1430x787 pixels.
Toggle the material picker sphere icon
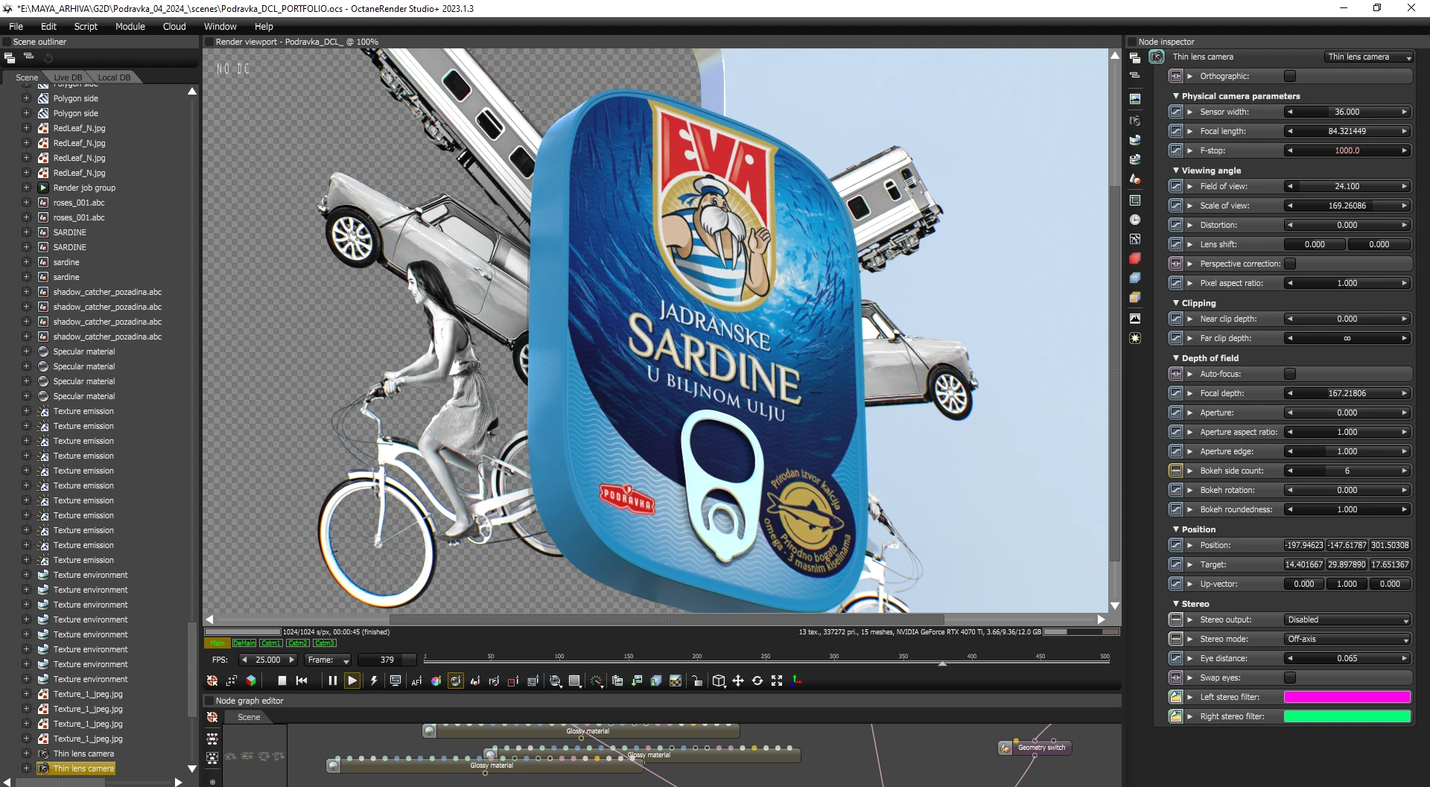[x=455, y=681]
